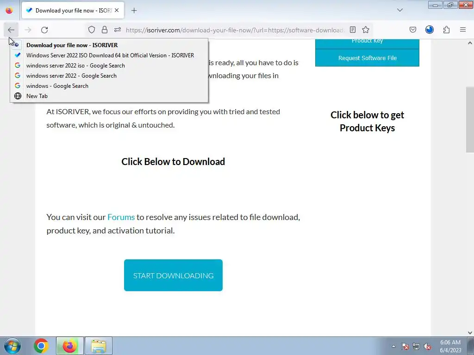This screenshot has height=355, width=474.
Task: Open the Pocket save icon
Action: point(413,30)
